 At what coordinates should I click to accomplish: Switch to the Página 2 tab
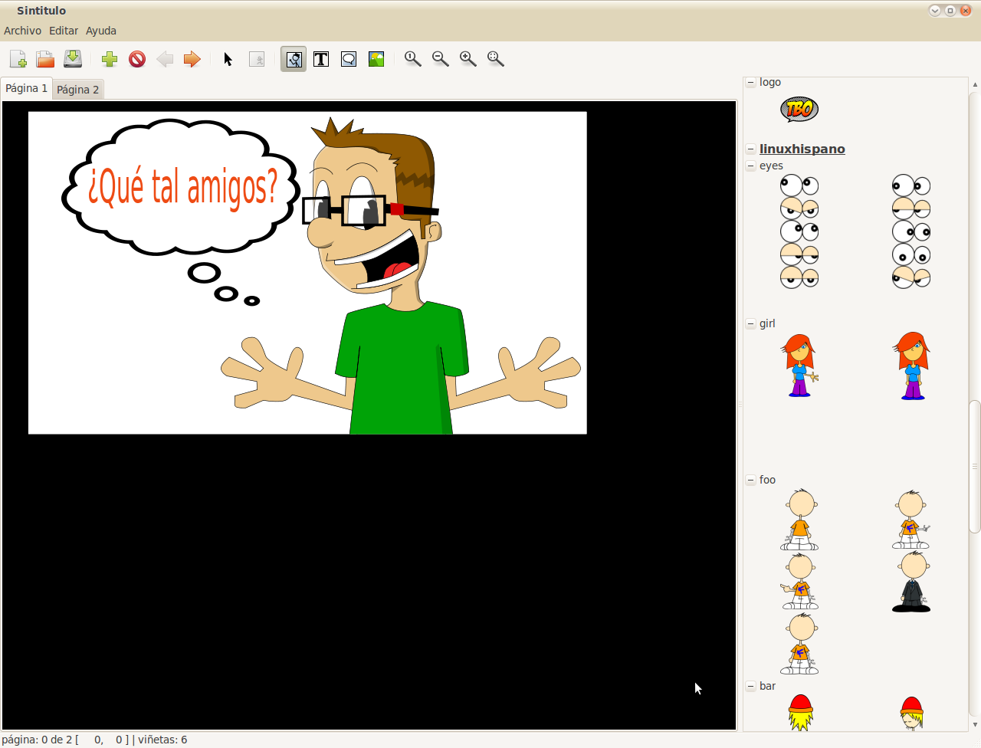pyautogui.click(x=77, y=90)
